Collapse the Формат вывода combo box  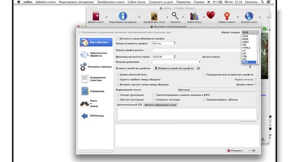point(250,32)
